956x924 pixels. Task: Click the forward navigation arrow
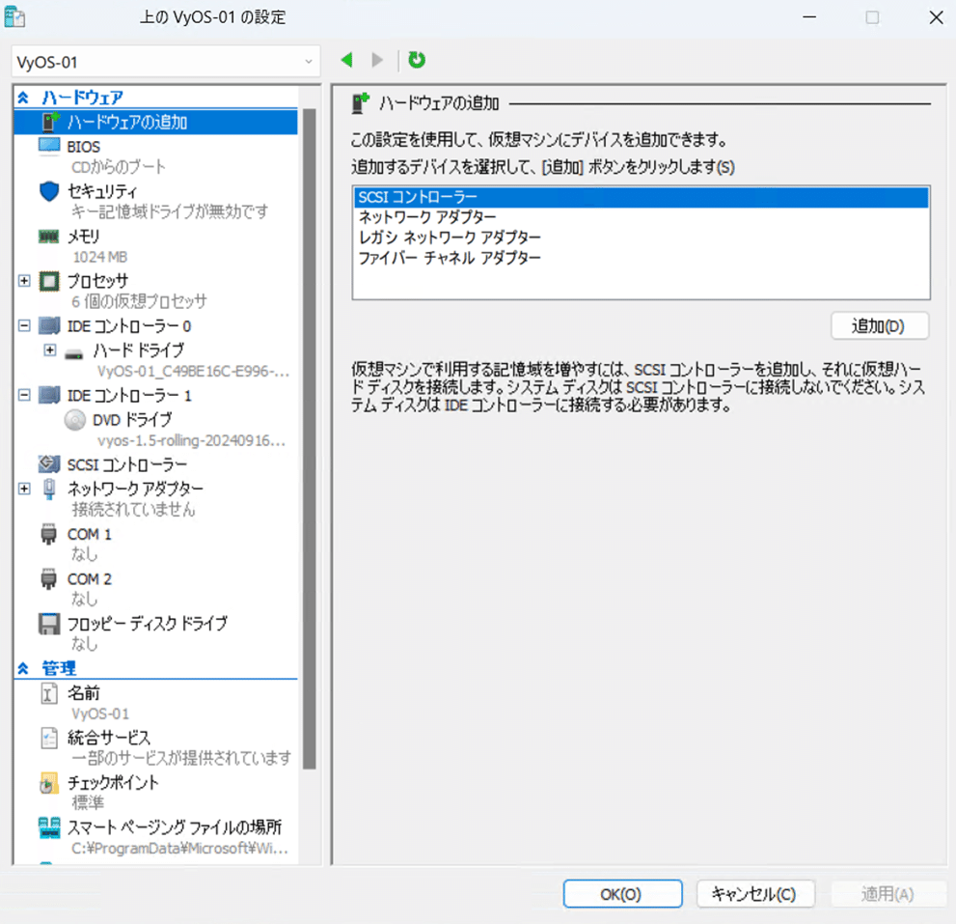377,60
